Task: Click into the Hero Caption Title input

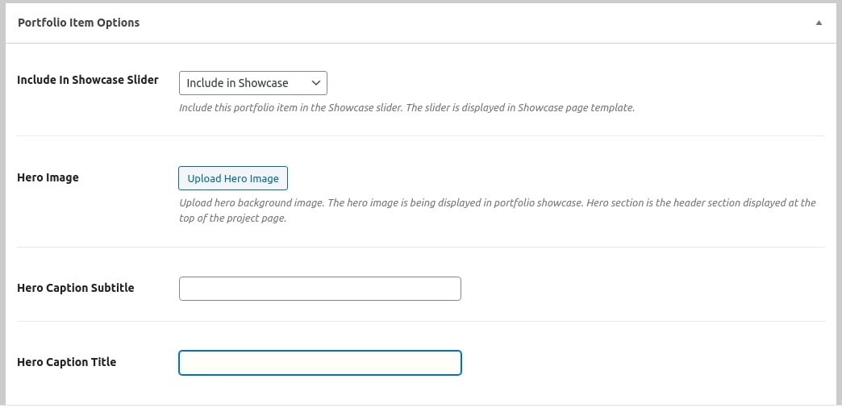Action: coord(319,363)
